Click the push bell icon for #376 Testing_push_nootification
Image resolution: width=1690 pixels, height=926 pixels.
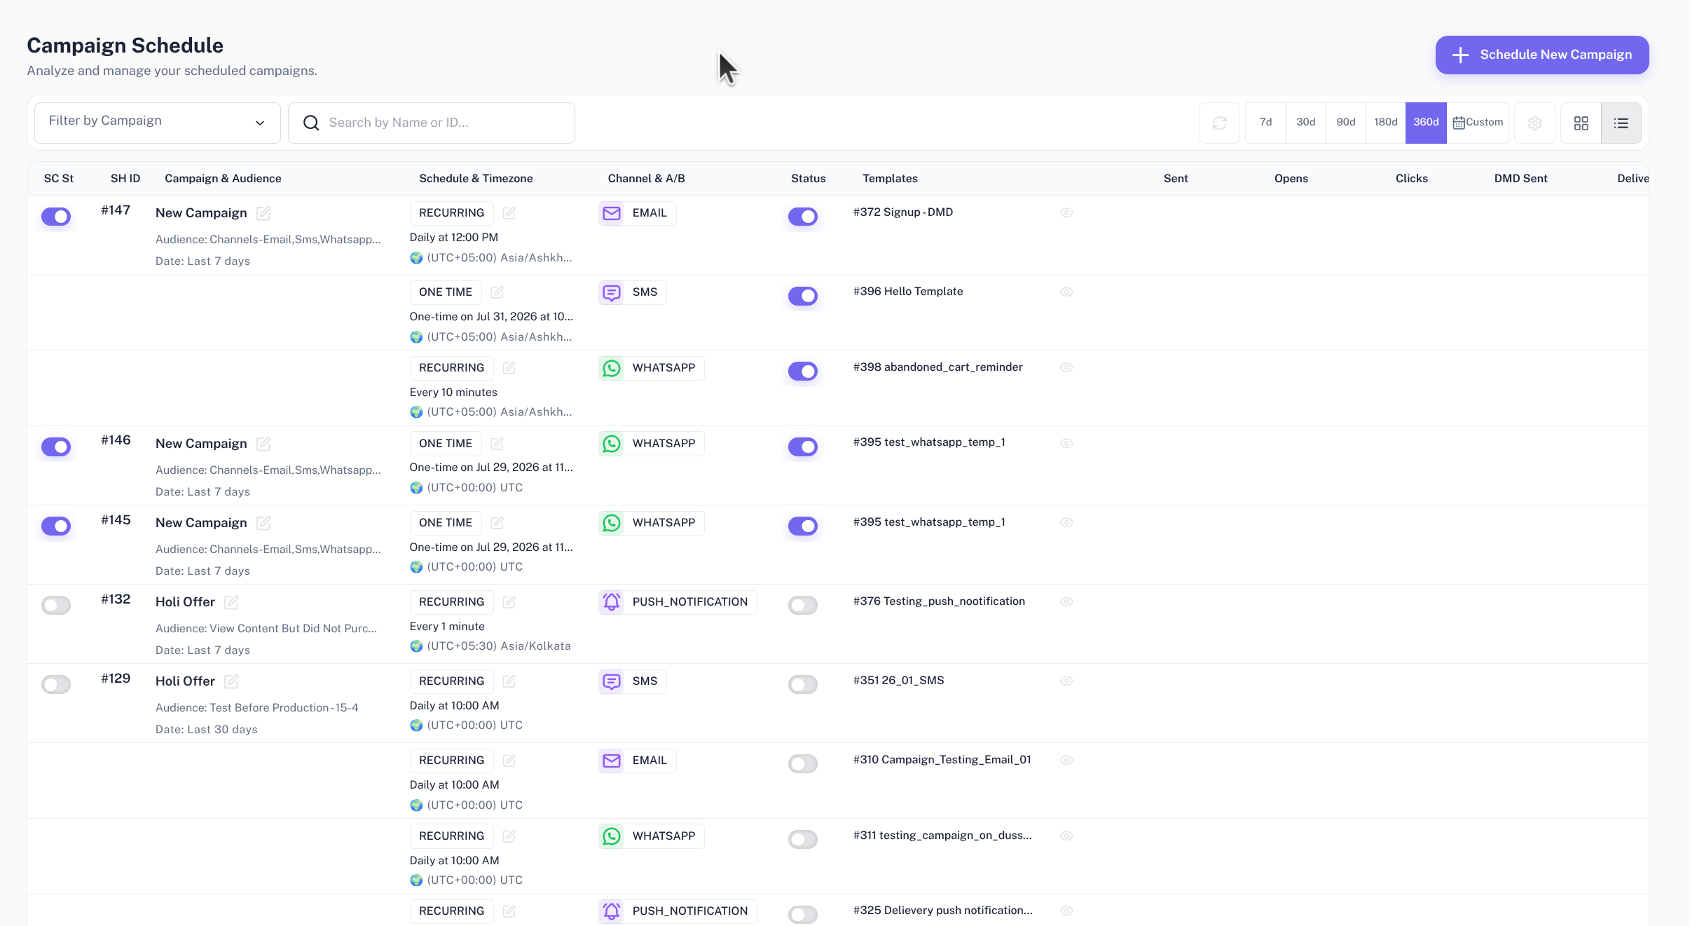[612, 602]
